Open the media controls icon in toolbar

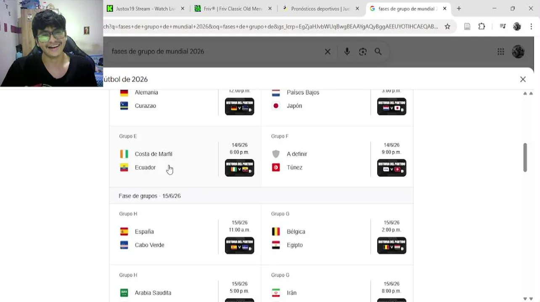coord(503,26)
